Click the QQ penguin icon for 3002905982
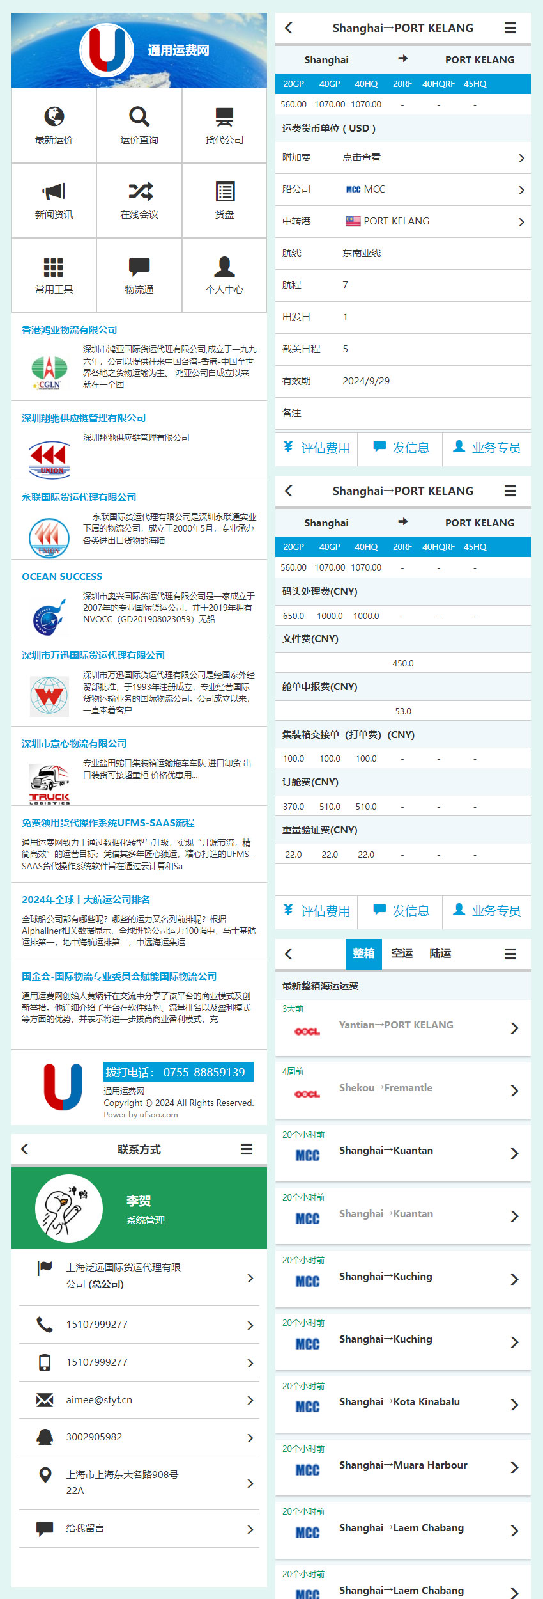Screen dimensions: 543x1599 point(45,1437)
